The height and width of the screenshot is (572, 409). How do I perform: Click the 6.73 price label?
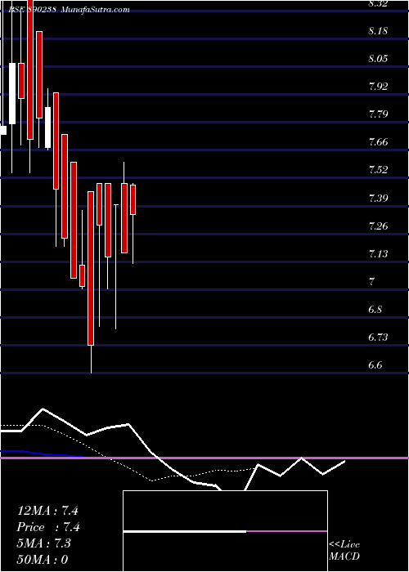378,337
